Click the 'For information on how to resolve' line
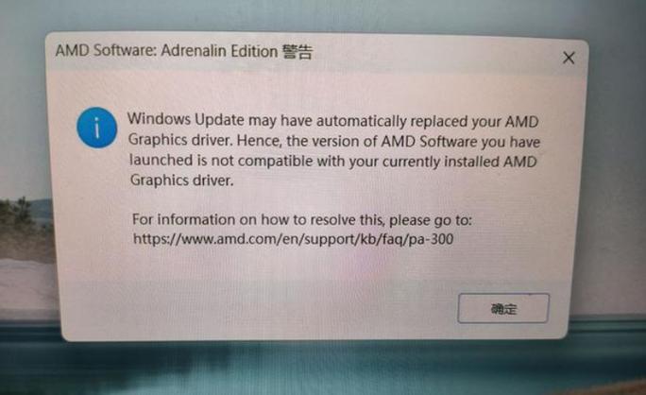 [x=302, y=220]
